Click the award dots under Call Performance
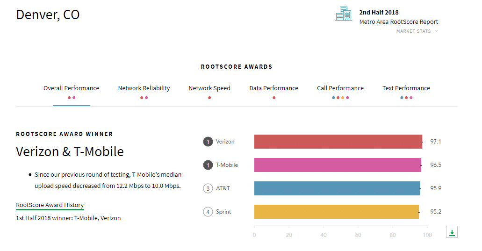Viewport: 482px width, 251px height. tap(340, 98)
